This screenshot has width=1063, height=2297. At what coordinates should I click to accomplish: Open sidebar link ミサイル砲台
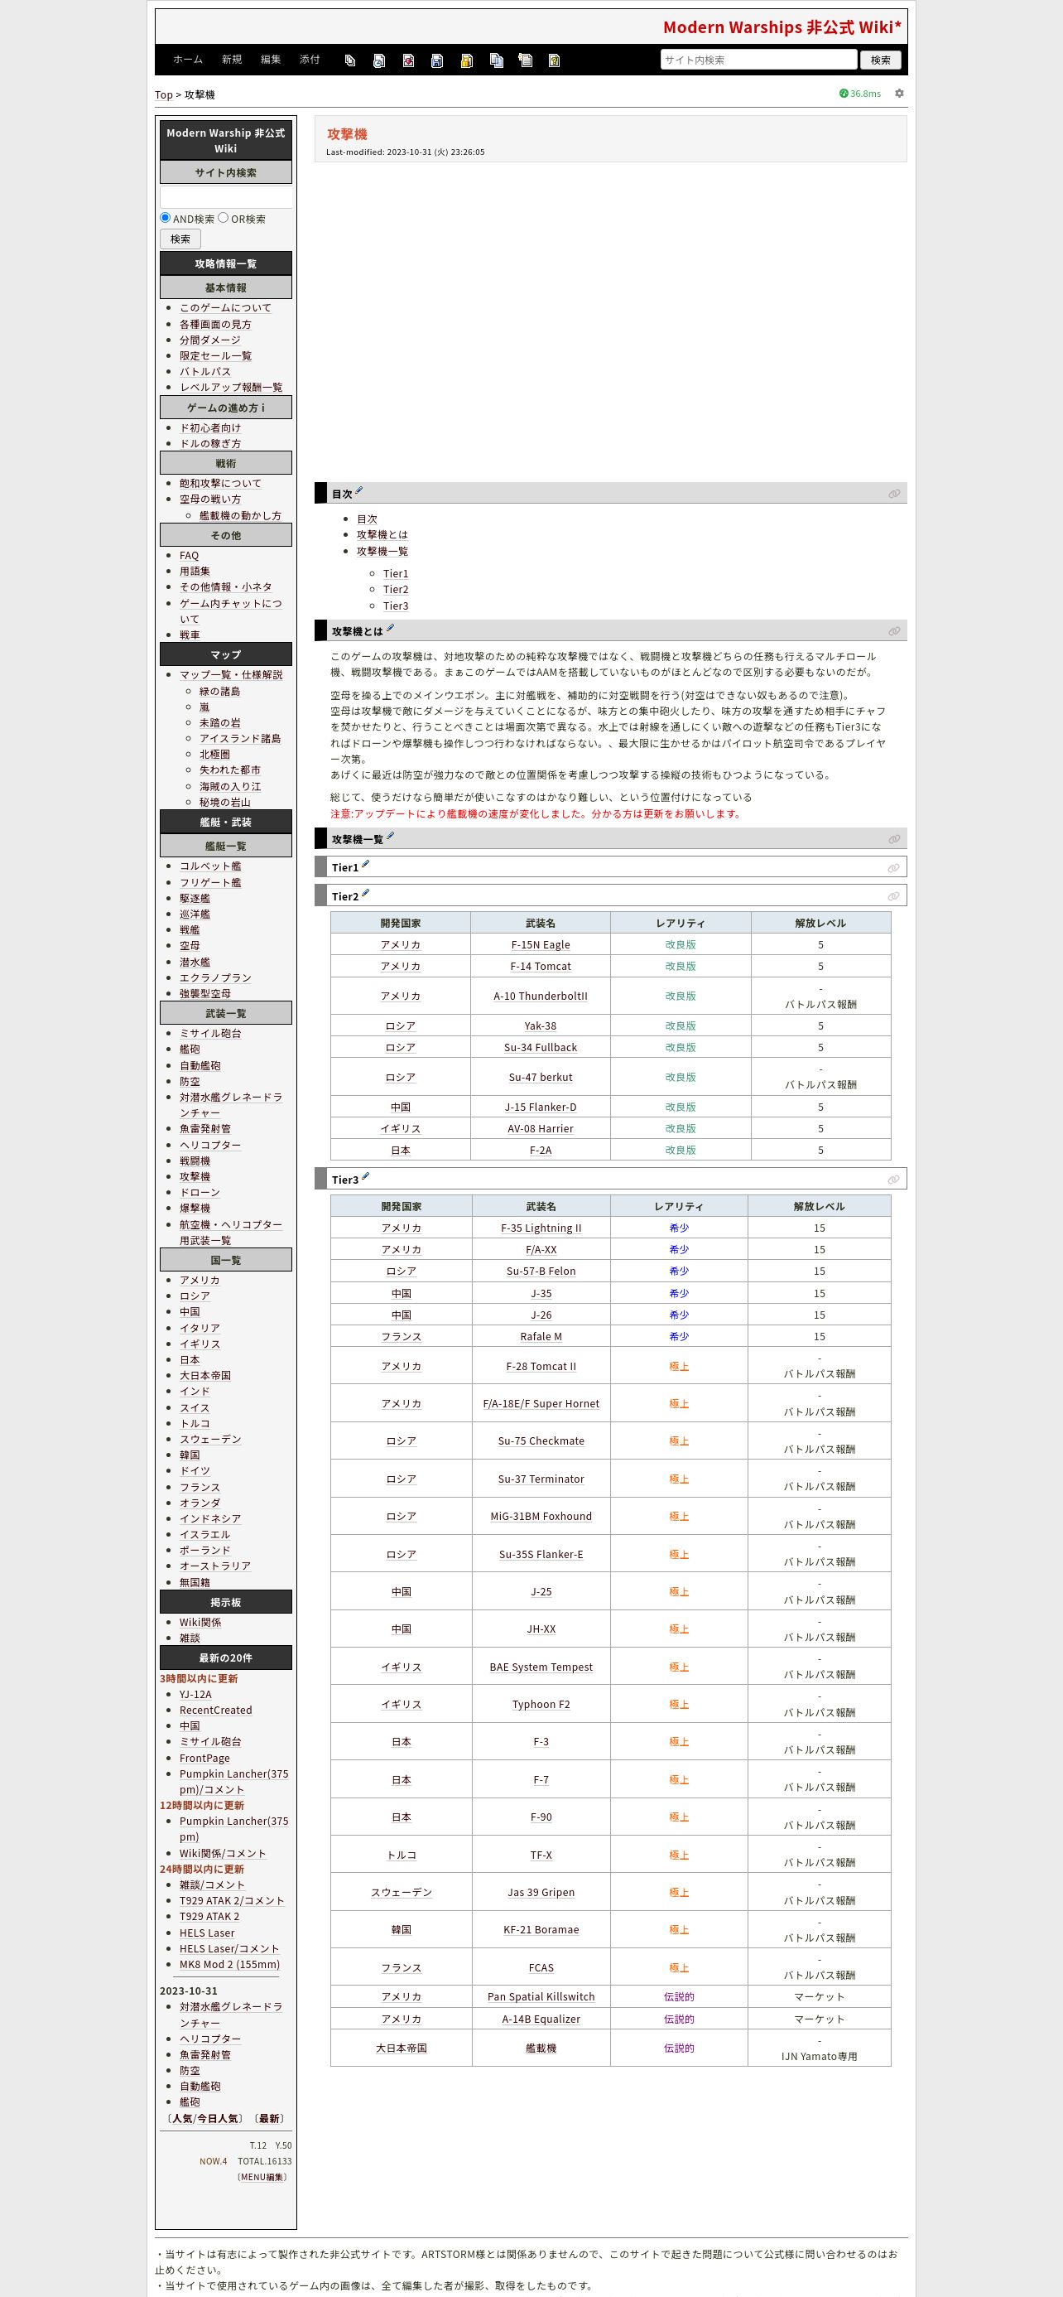tap(210, 1034)
